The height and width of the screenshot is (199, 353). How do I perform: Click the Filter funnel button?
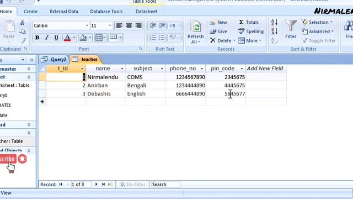pyautogui.click(x=291, y=29)
